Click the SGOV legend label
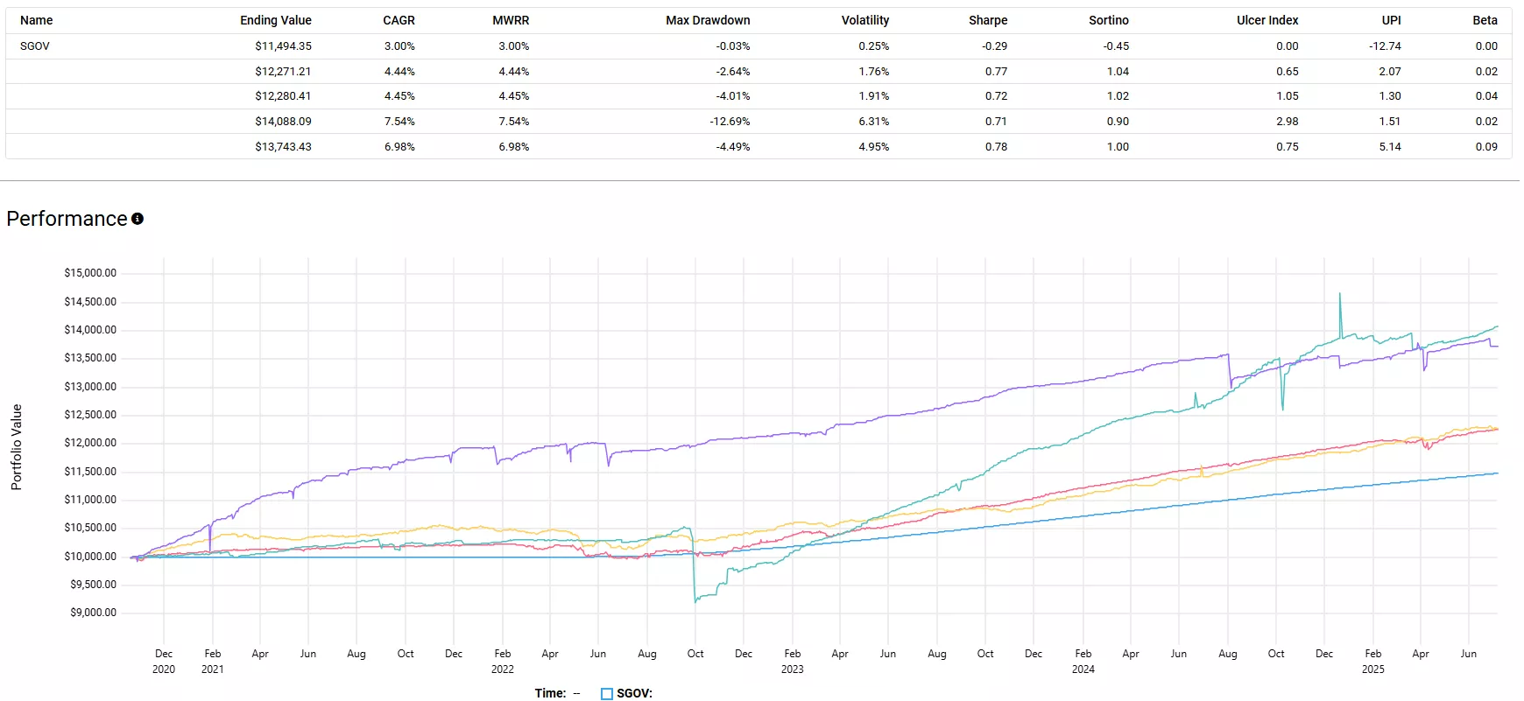 (x=634, y=694)
